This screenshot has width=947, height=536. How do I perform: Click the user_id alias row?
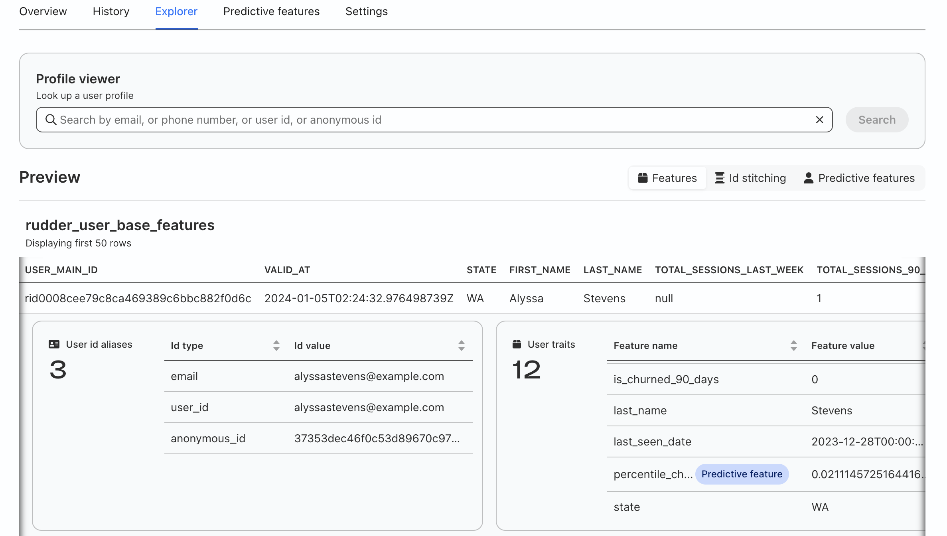(x=318, y=407)
